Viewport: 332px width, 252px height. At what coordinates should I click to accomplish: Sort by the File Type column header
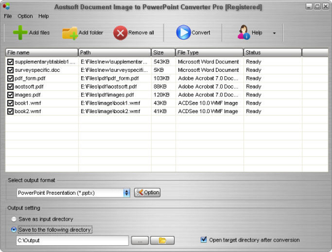[x=210, y=52]
